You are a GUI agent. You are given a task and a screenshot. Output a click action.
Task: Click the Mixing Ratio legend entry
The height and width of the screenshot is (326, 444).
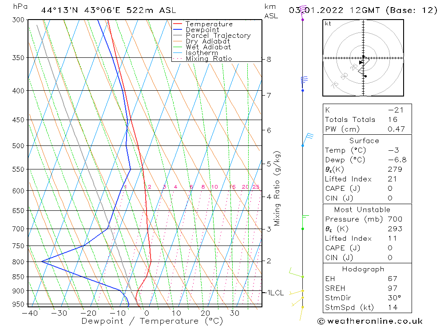pyautogui.click(x=202, y=58)
